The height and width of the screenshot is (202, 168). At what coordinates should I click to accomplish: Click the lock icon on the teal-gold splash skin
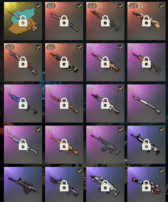[x=23, y=21]
